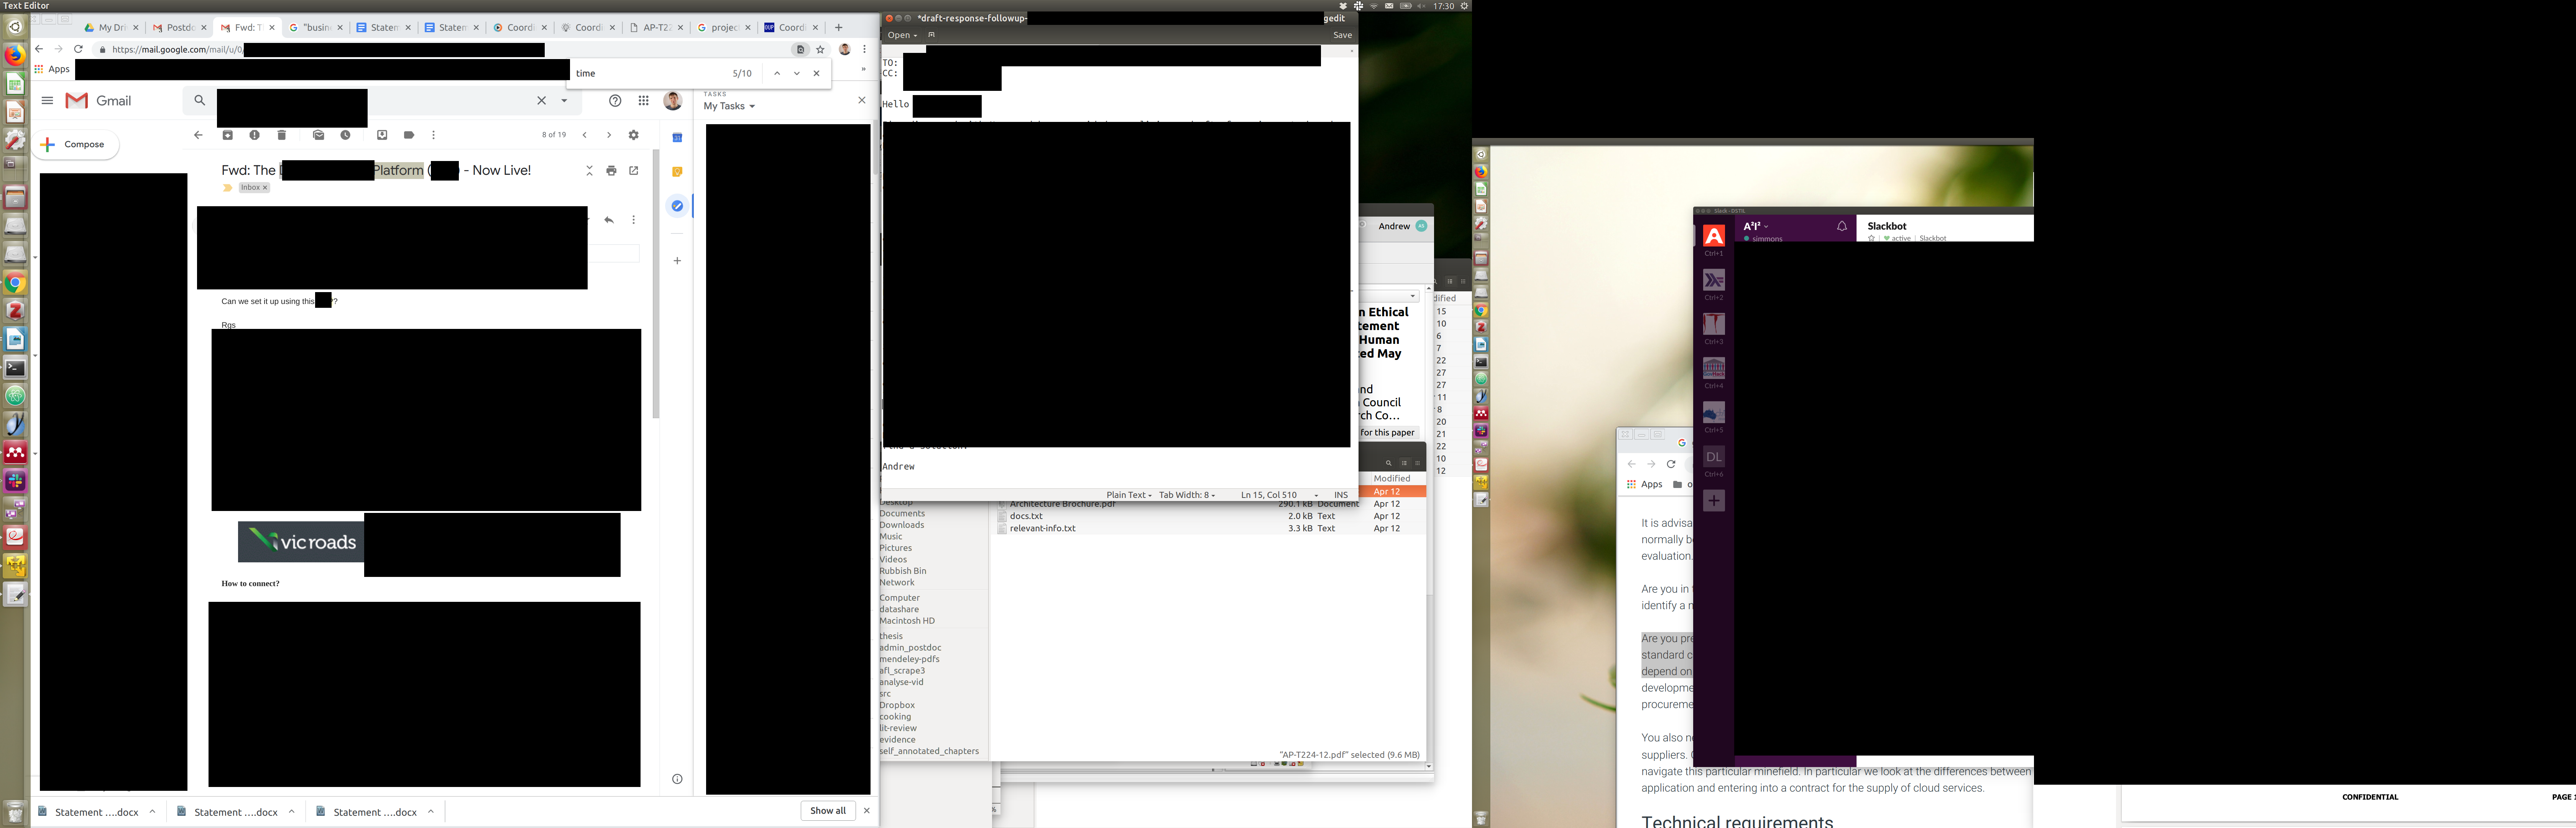Click the Labels tag icon

pyautogui.click(x=409, y=135)
